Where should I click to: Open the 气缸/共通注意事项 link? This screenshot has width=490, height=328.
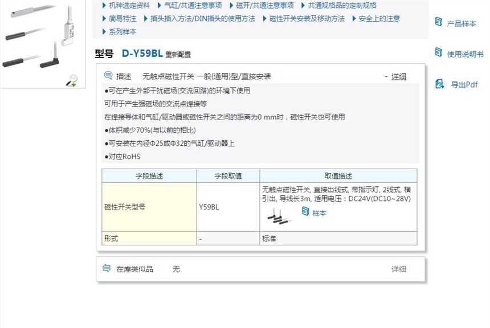[193, 5]
